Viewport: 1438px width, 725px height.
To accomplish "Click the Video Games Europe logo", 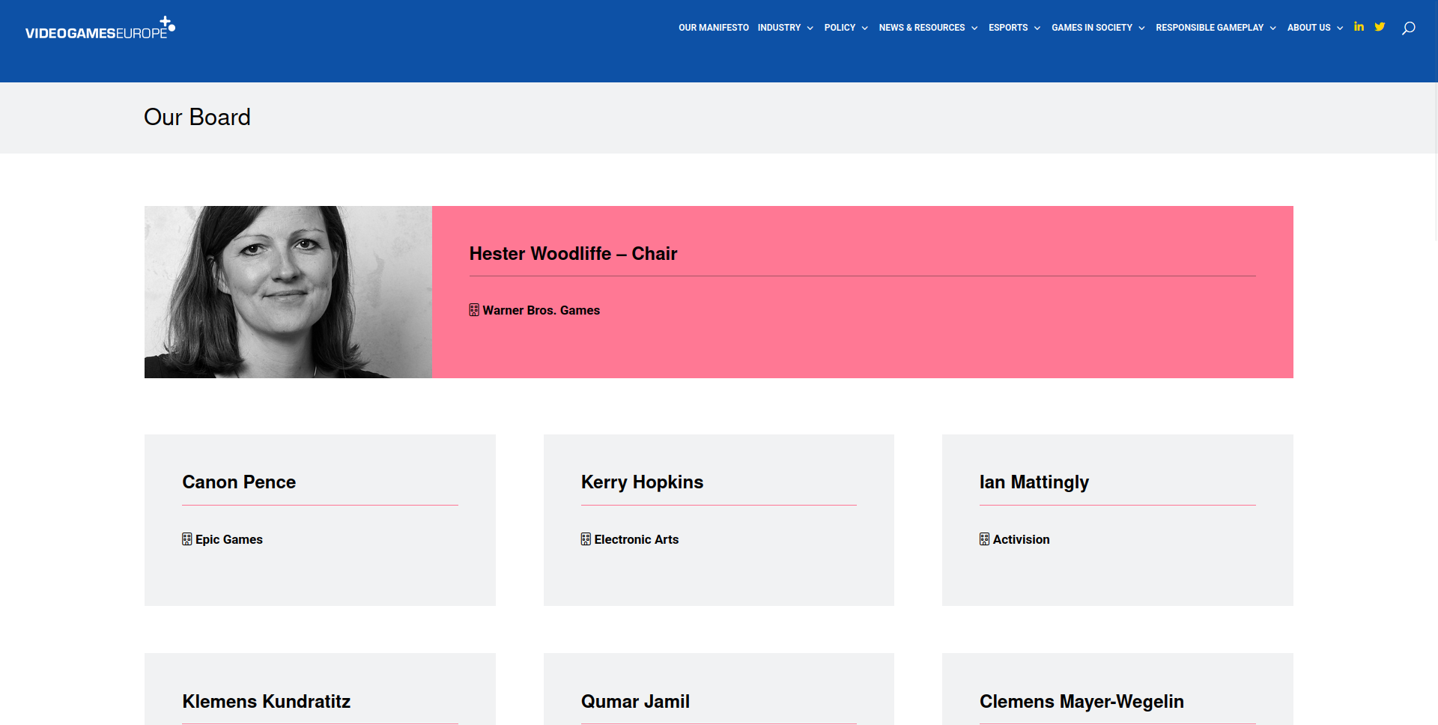I will pos(100,28).
